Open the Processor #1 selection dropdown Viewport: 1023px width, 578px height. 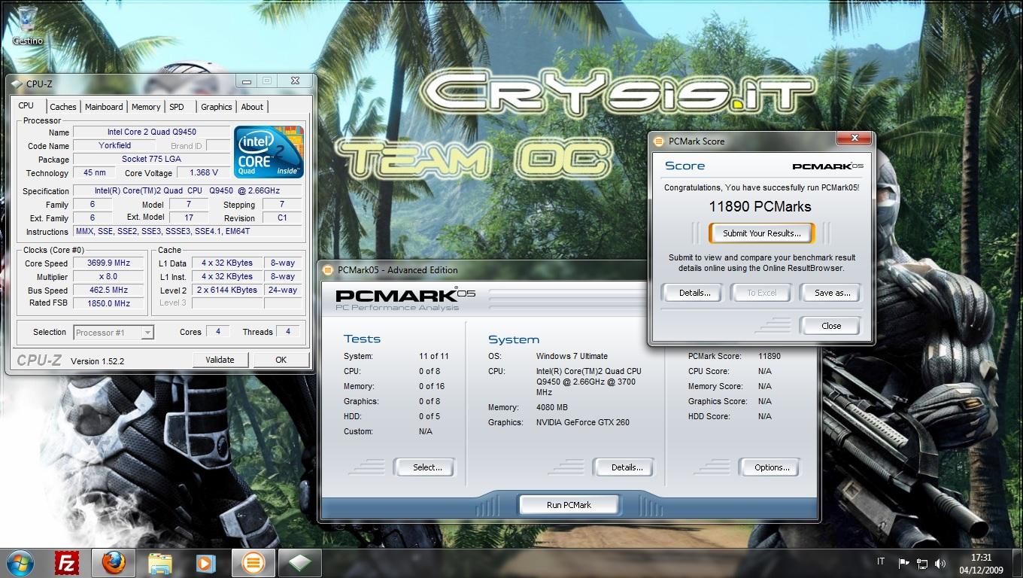114,332
